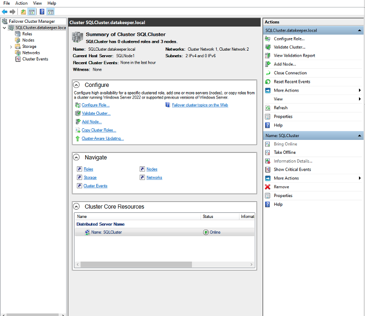Click Information Details action
Viewport: 365px width, 316px height.
pyautogui.click(x=293, y=161)
